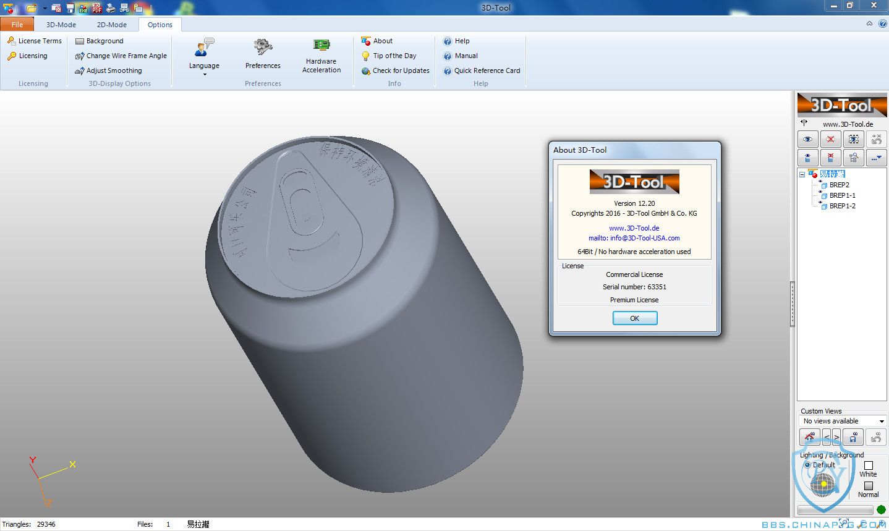Collapse the ribbon with the caret arrow
This screenshot has width=889, height=531.
(869, 23)
